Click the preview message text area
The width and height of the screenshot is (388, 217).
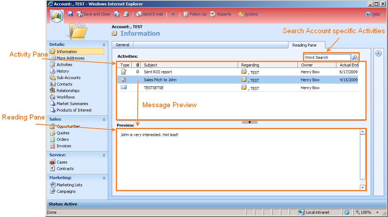[x=238, y=160]
